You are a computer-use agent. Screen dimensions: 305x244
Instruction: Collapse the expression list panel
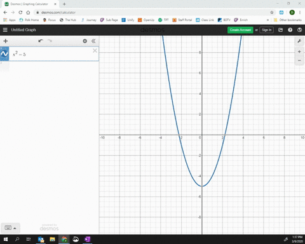(93, 41)
